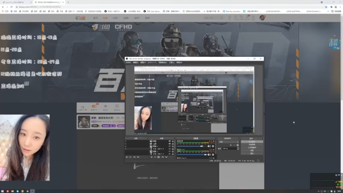Move selected source up with arrow in Sources panel

(163, 157)
